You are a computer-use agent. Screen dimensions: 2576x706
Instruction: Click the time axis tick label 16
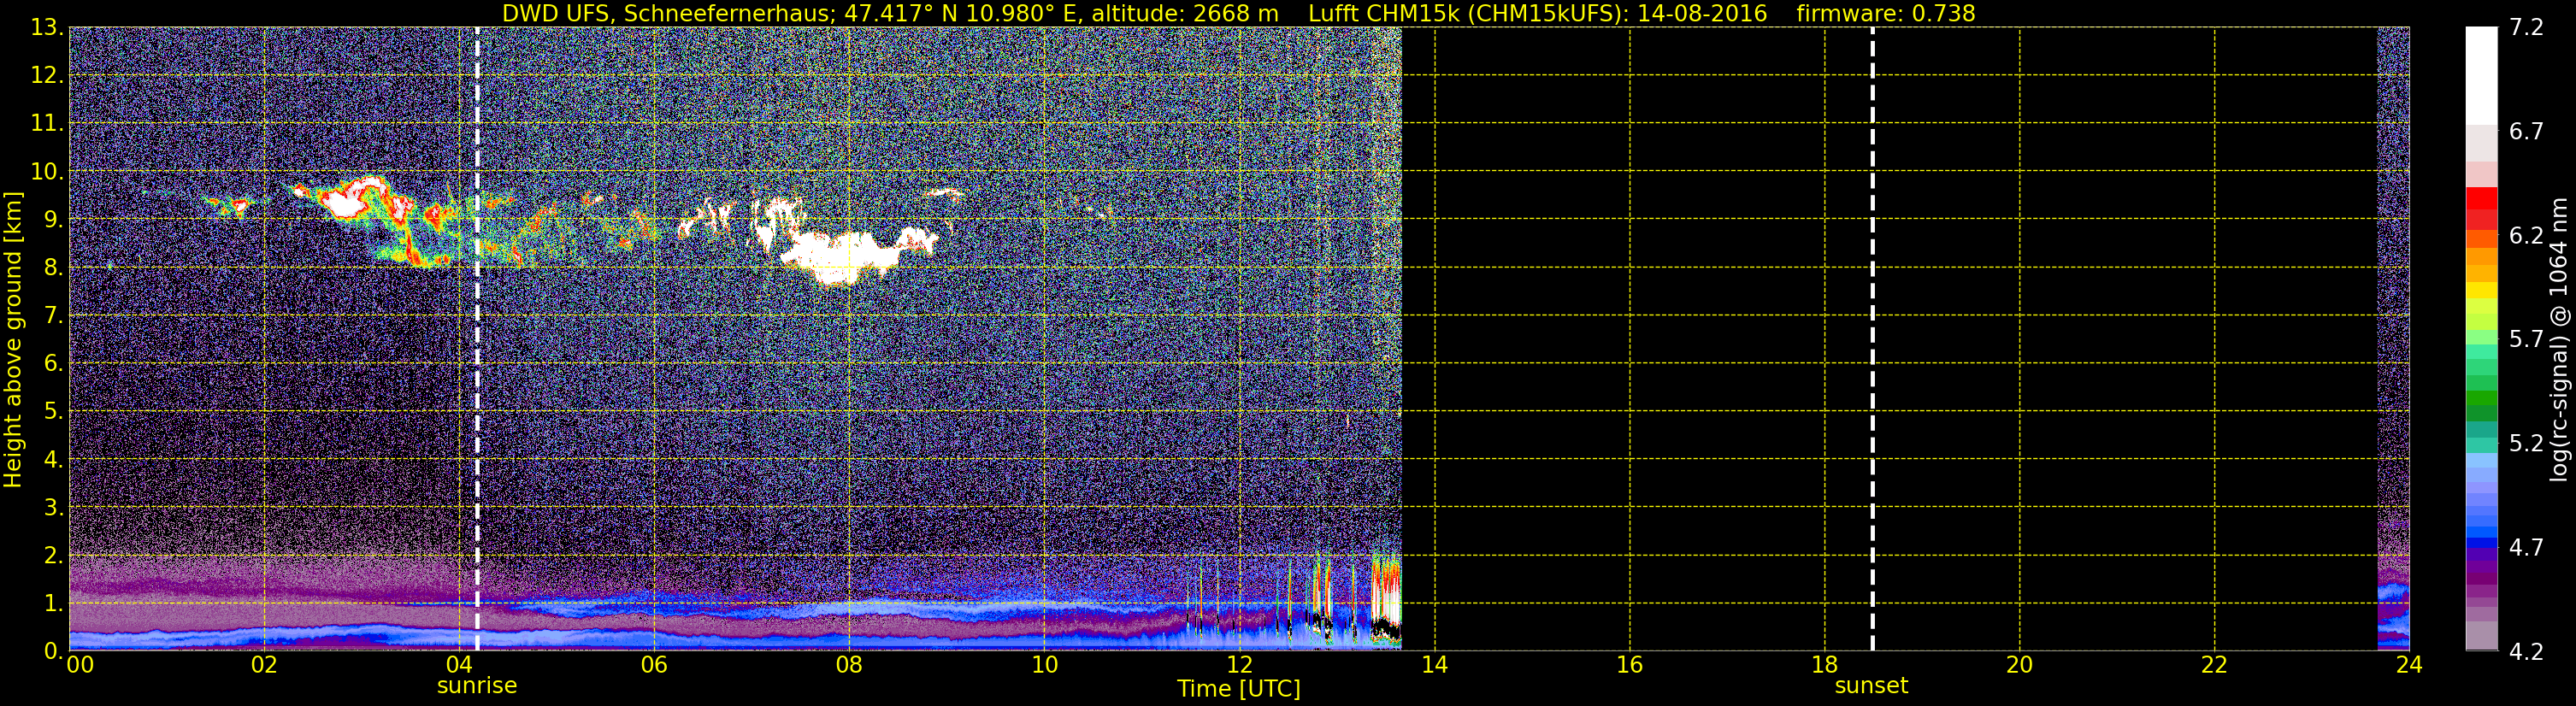point(1629,666)
